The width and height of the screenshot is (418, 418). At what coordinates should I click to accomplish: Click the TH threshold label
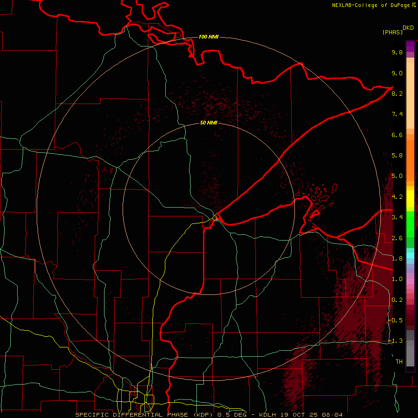pyautogui.click(x=399, y=362)
